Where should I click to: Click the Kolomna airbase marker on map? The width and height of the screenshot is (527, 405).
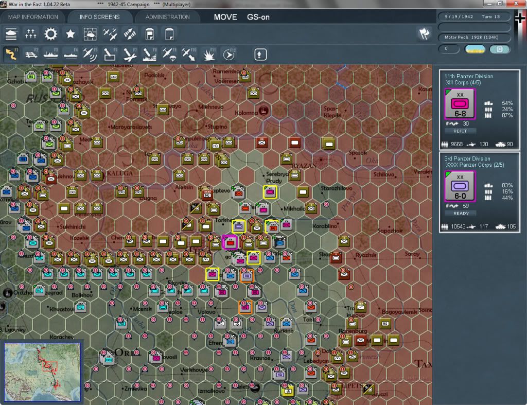[x=264, y=110]
